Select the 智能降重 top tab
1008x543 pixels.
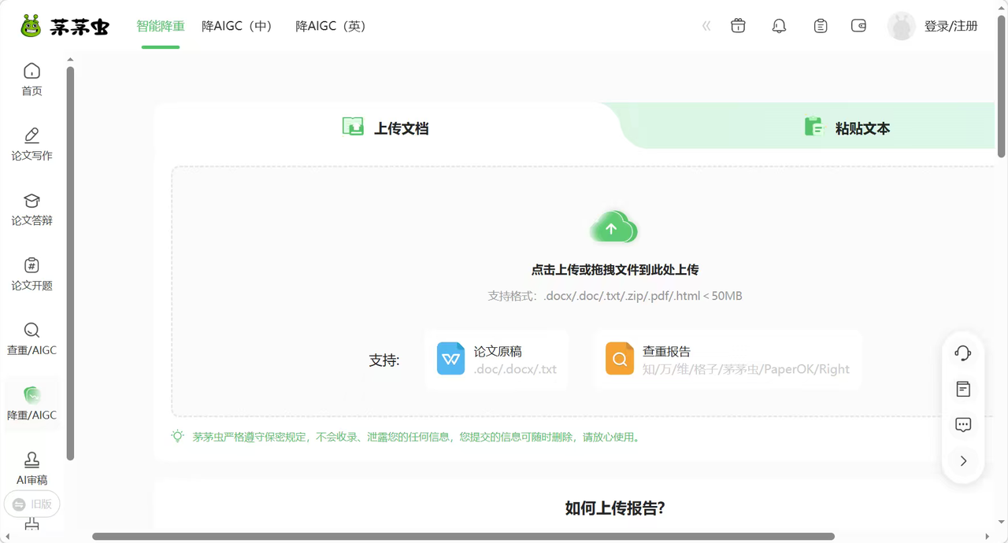[161, 26]
